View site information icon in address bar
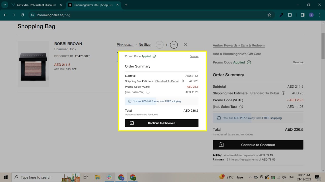The width and height of the screenshot is (325, 182). (x=32, y=15)
